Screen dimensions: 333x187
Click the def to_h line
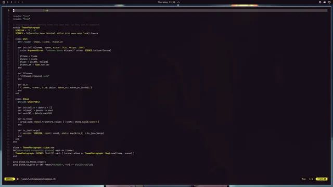tap(23, 85)
